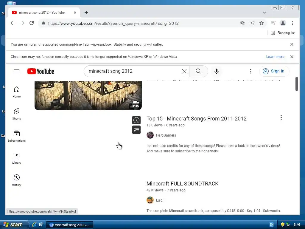Open Library in the sidebar

click(17, 158)
